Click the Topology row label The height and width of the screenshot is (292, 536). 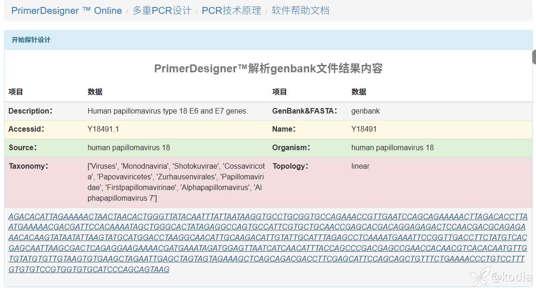point(290,166)
